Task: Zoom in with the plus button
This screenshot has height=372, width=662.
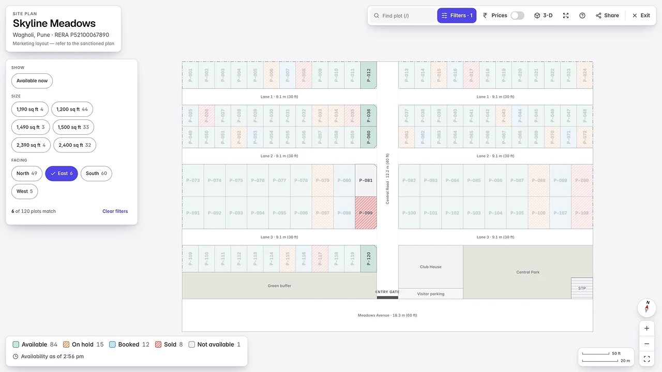Action: coord(646,329)
